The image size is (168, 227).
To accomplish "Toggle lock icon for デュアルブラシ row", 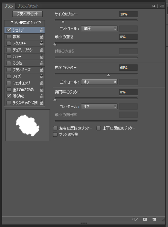I will (42, 50).
